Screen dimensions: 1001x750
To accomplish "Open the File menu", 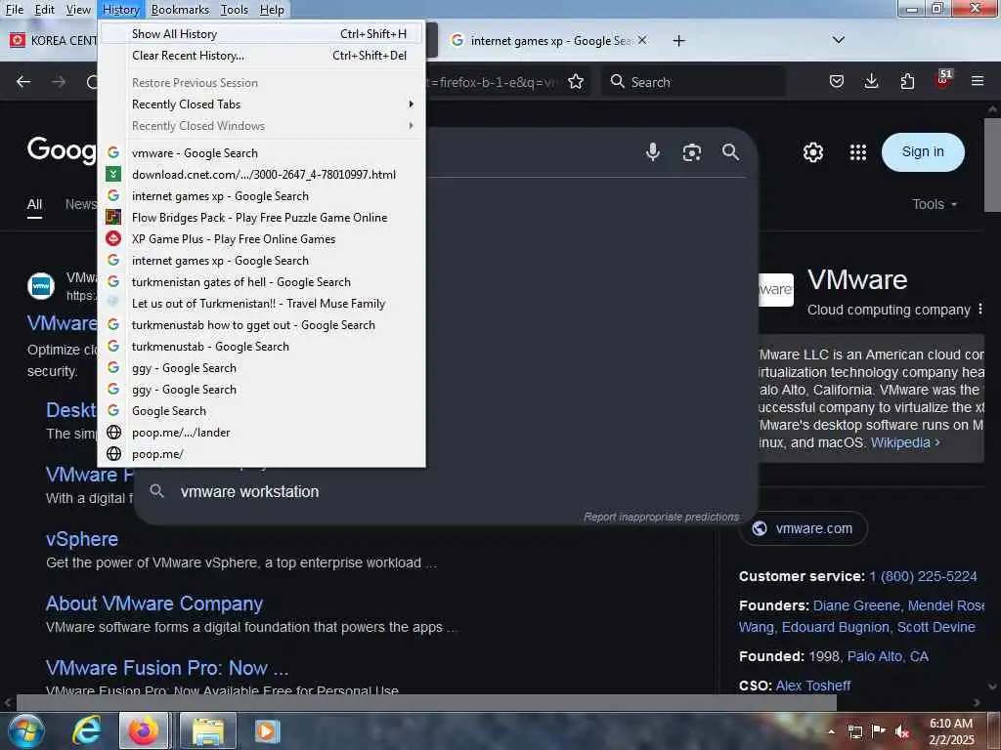I will tap(14, 10).
